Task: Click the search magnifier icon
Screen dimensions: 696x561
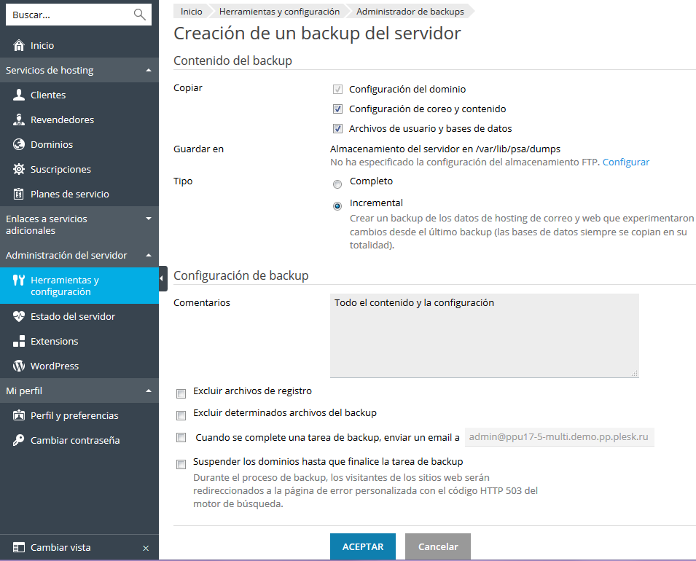Action: (139, 15)
